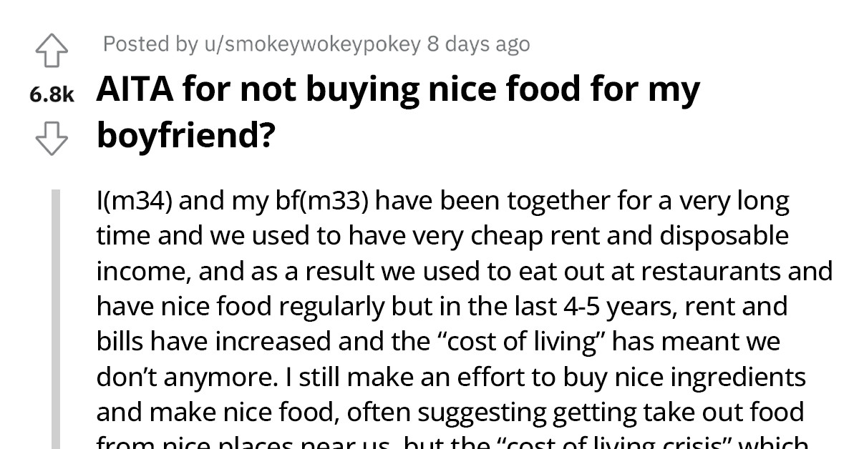
Task: Click the 6.8k vote score
Action: (x=52, y=95)
